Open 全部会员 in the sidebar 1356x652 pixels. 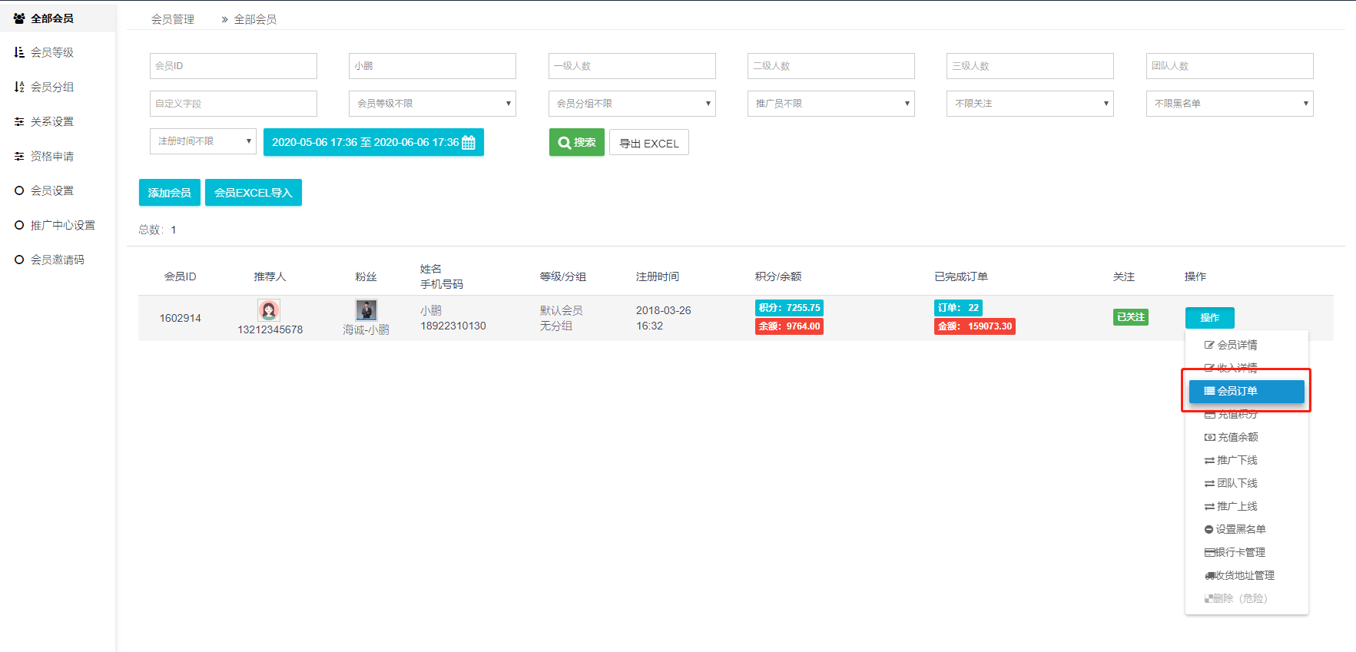click(x=58, y=18)
